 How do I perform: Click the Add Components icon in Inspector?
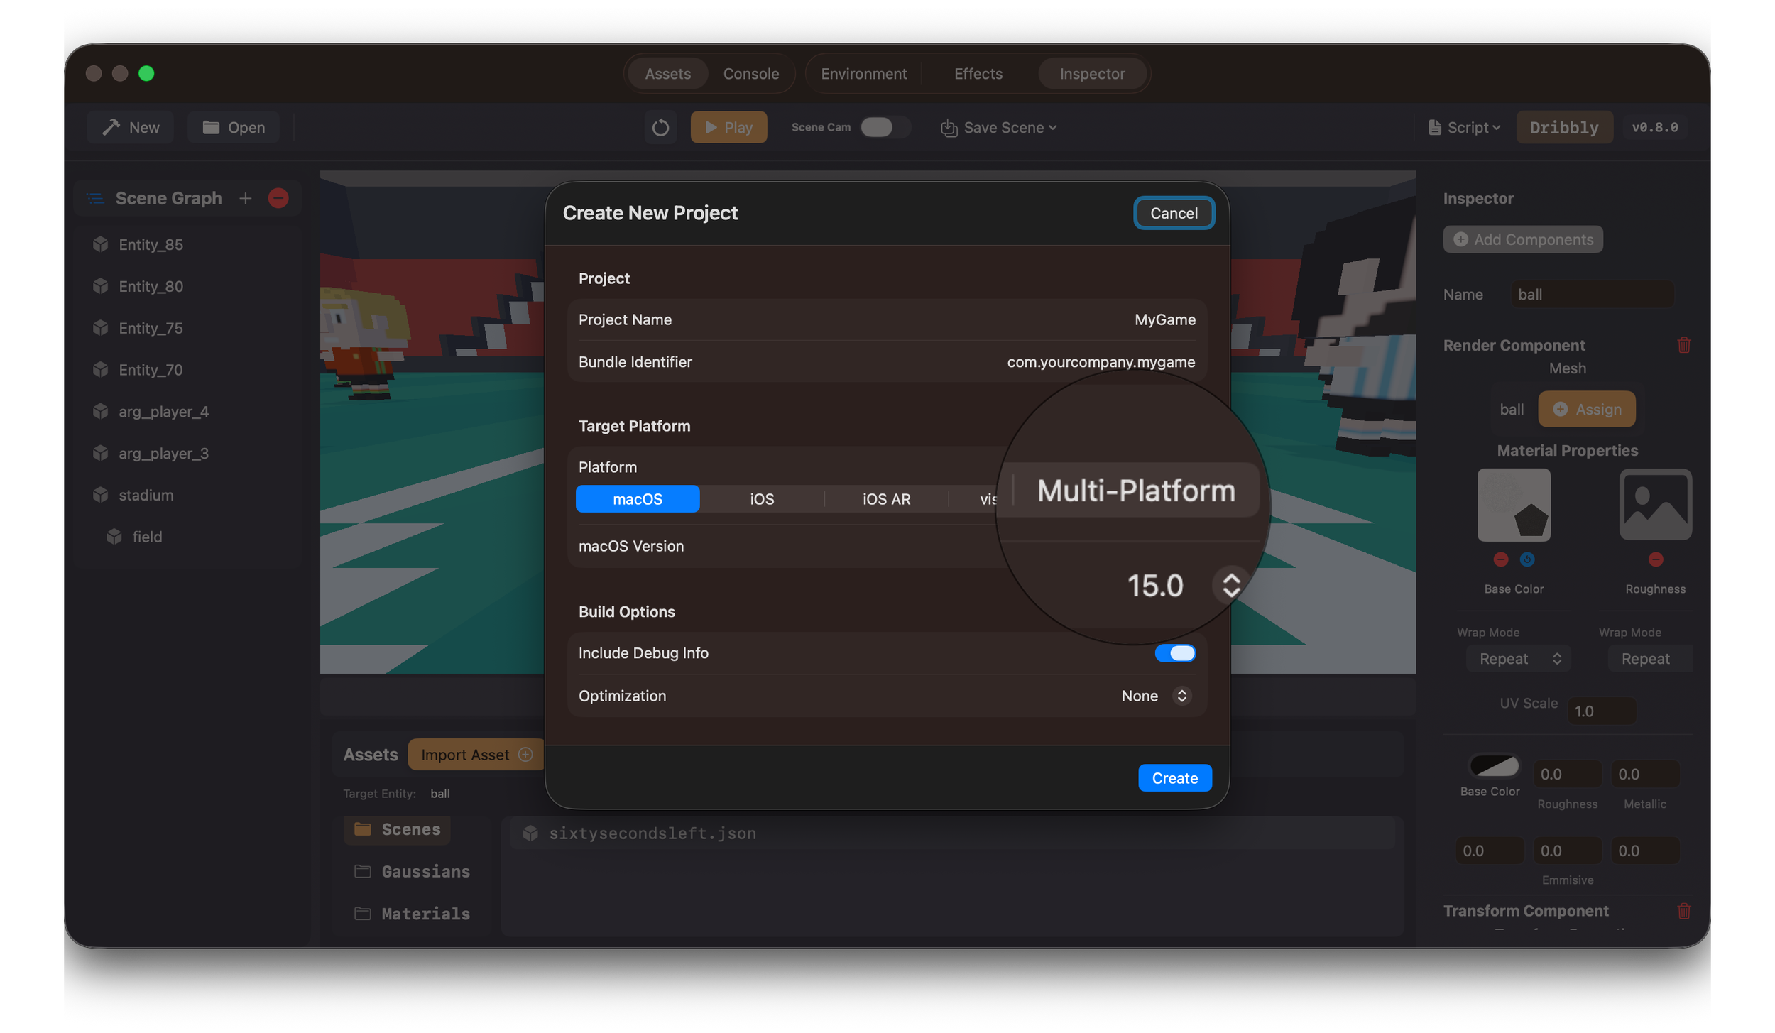(x=1461, y=239)
